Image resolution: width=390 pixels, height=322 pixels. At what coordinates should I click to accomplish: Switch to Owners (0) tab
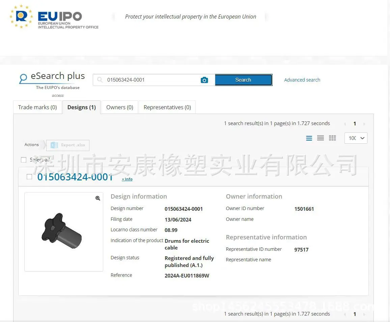(x=120, y=107)
